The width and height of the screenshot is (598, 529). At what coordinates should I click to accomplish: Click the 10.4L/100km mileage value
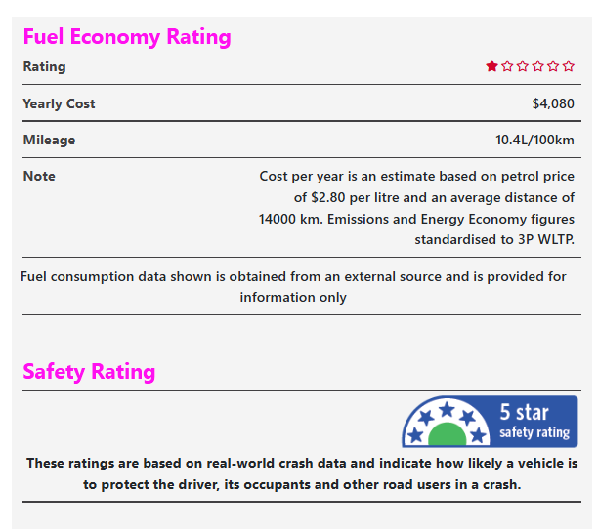(534, 140)
